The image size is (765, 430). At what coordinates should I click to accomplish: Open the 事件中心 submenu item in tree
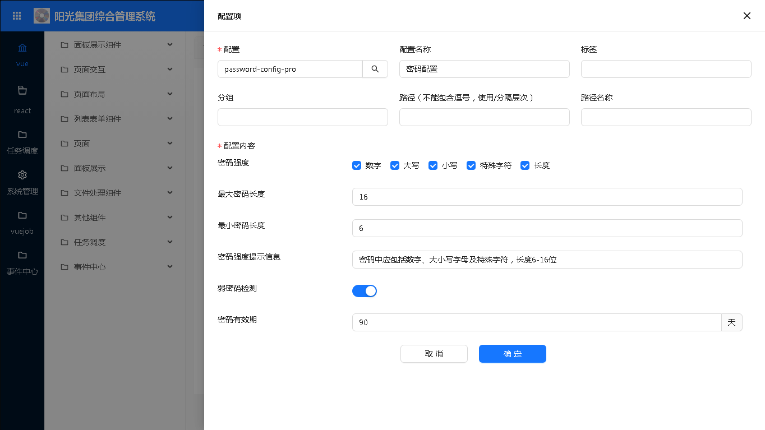115,267
